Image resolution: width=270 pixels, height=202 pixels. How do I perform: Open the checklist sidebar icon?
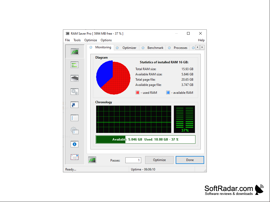pyautogui.click(x=75, y=118)
